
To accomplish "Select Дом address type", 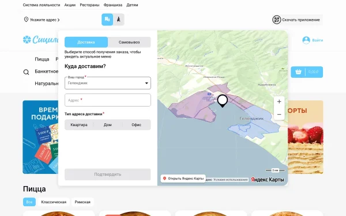I will coord(107,125).
